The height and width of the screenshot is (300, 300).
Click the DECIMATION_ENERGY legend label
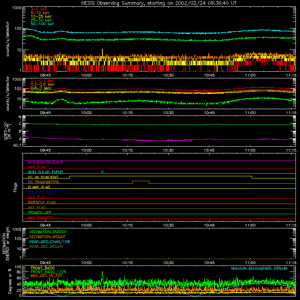point(48,232)
